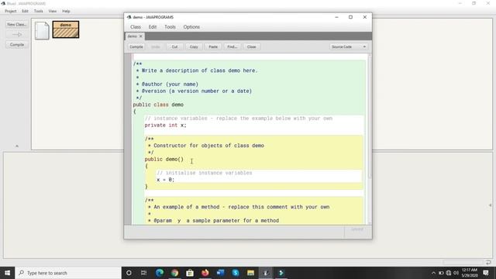This screenshot has height=279, width=496.
Task: Launch Google Chrome from taskbar
Action: (x=174, y=273)
